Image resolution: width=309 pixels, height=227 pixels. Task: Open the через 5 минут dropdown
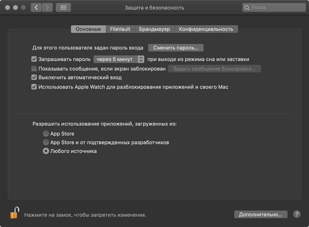tap(119, 59)
